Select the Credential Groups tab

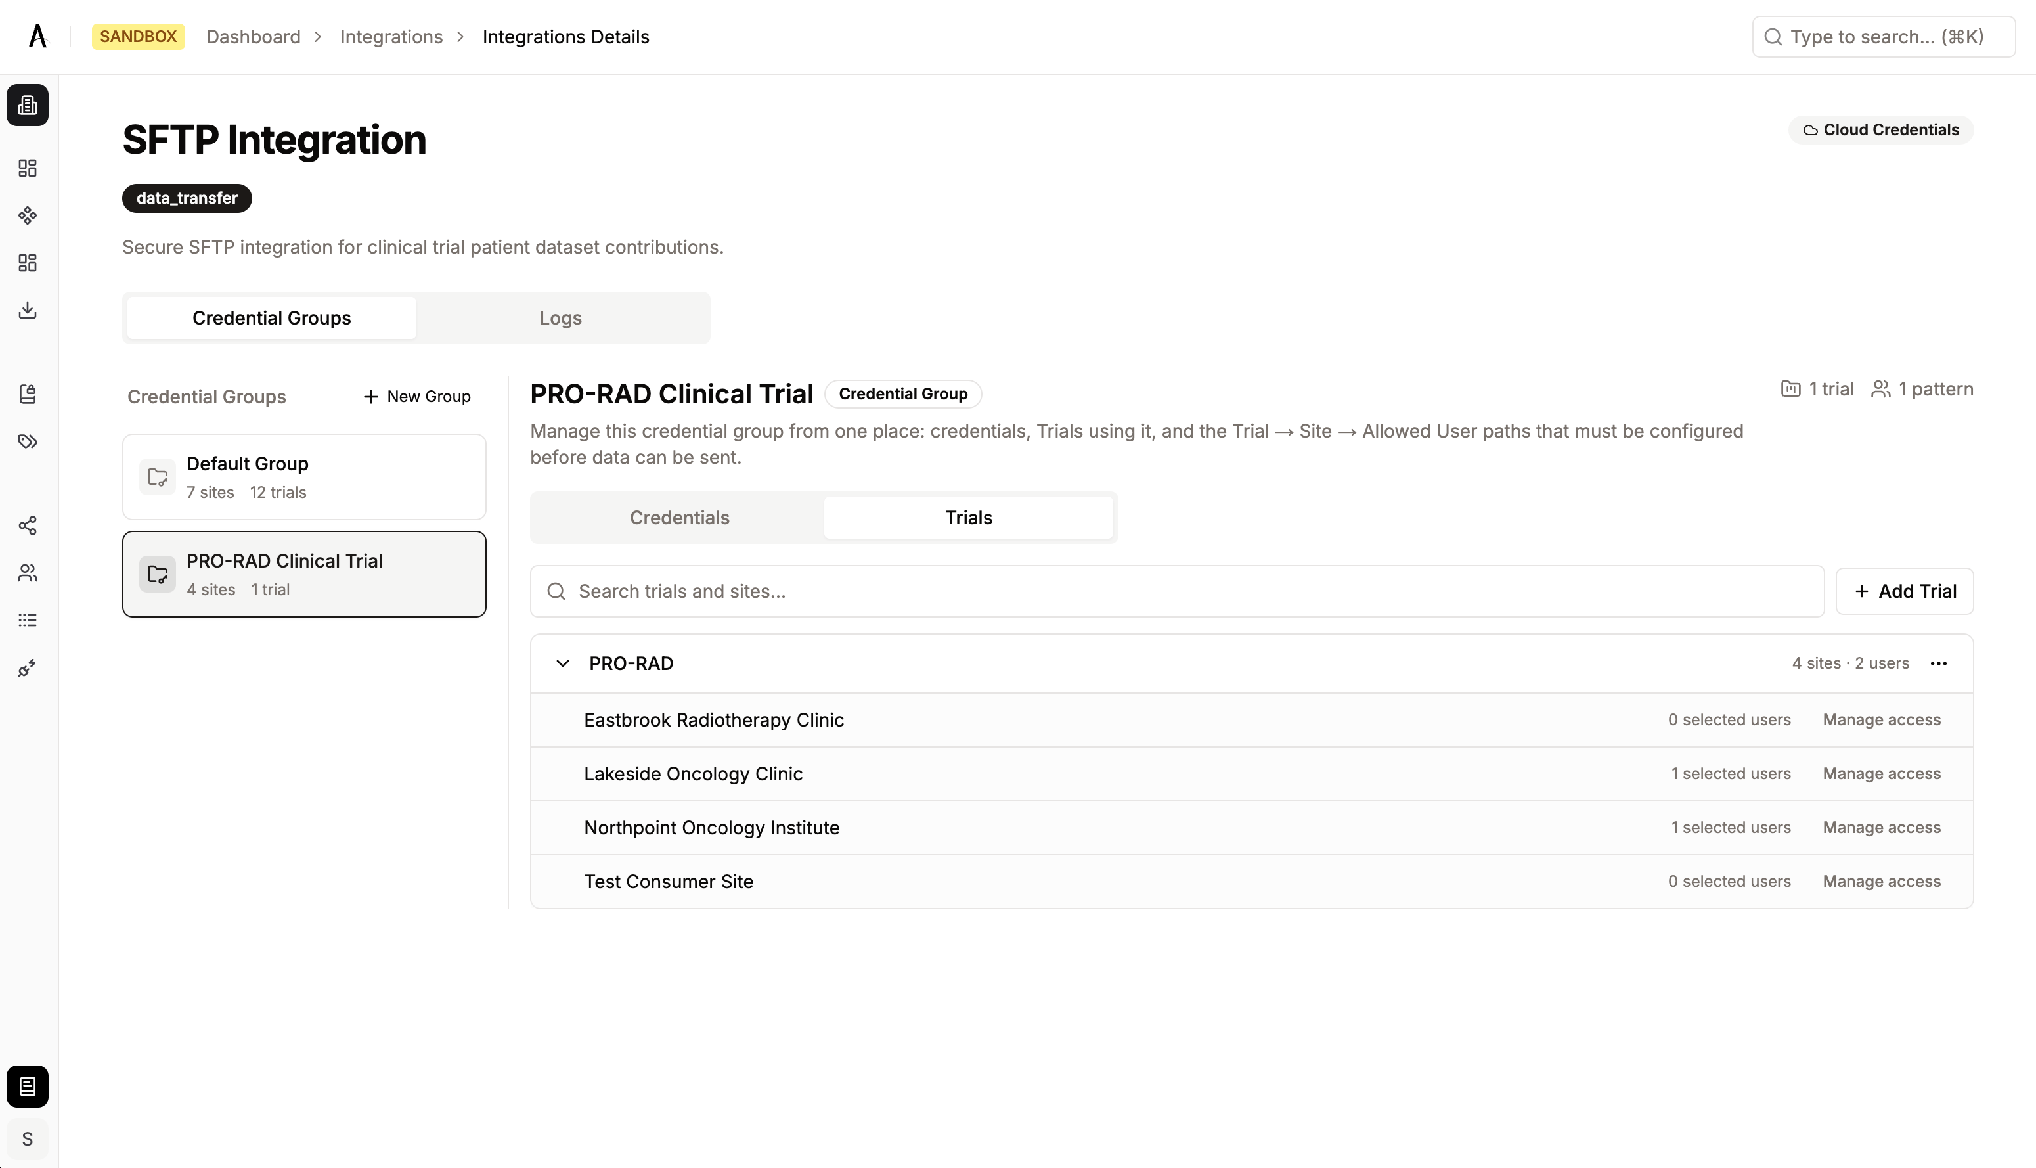272,318
